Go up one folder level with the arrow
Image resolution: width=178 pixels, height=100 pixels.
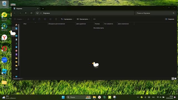pos(26,13)
